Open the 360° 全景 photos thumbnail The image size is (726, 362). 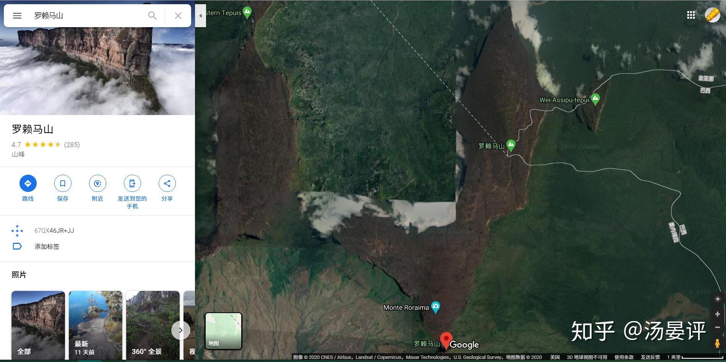(153, 325)
